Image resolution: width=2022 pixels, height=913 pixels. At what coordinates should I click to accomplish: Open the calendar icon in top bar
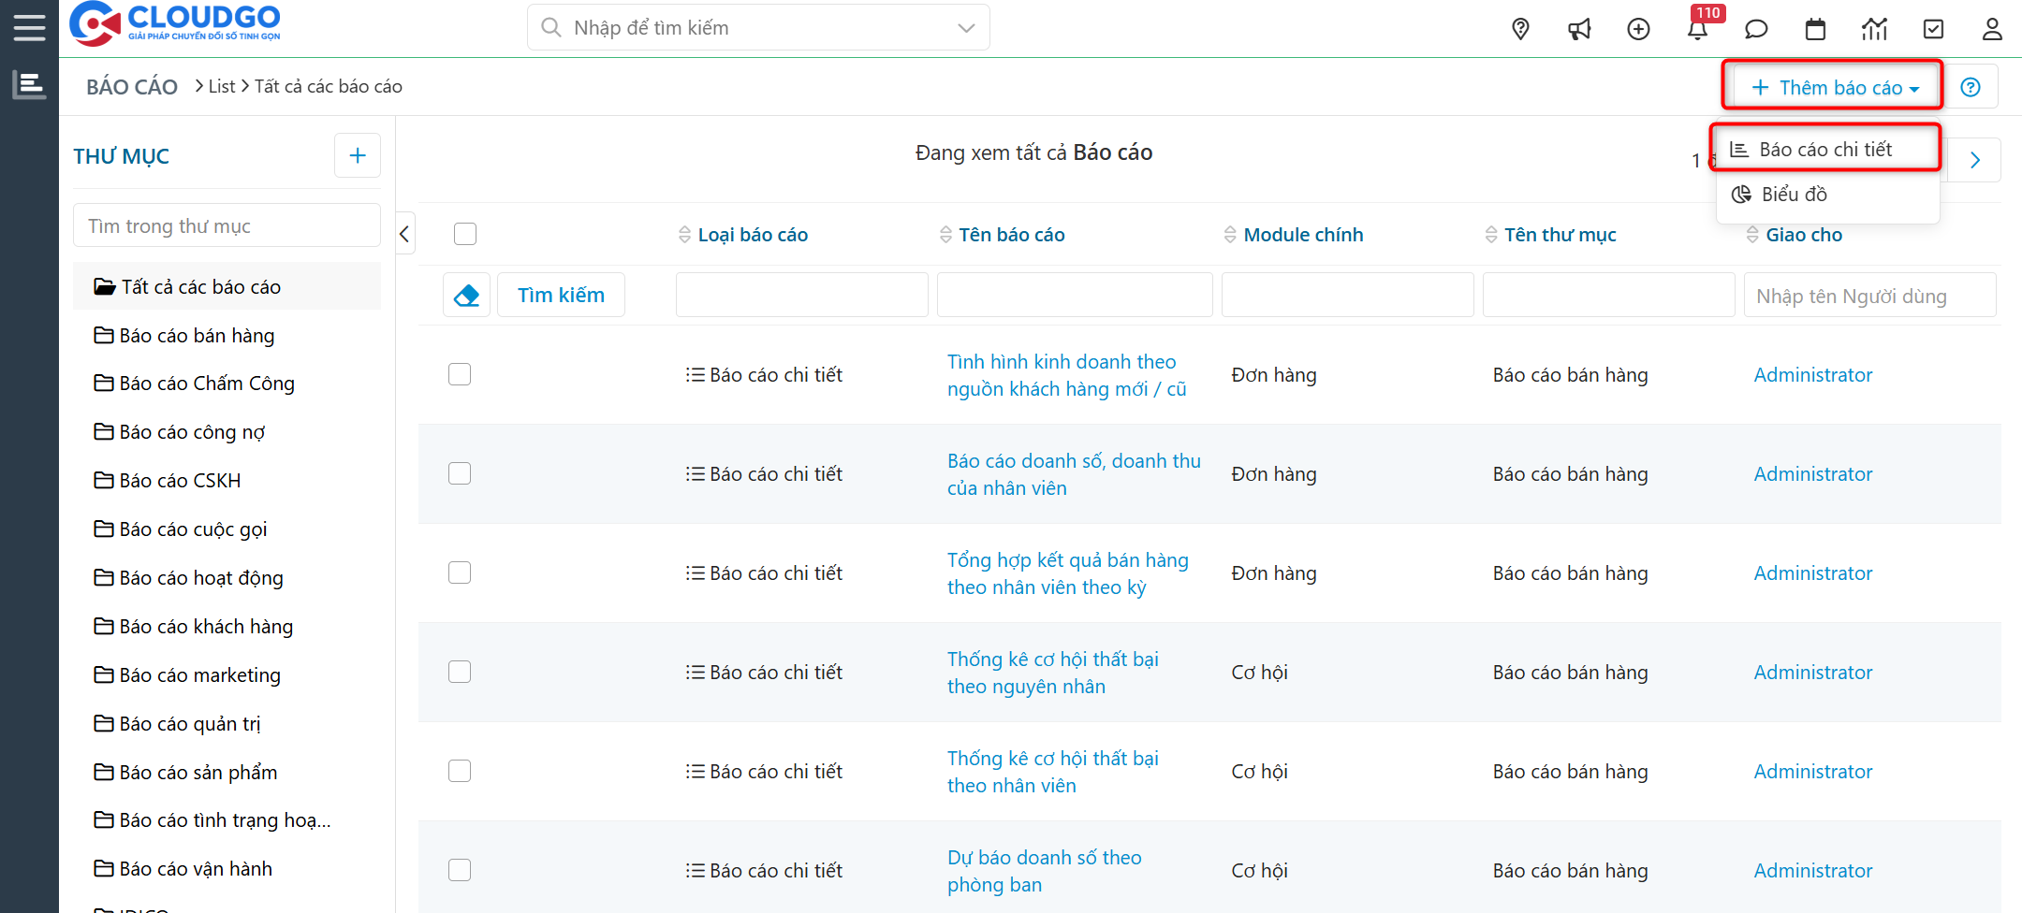tap(1815, 29)
